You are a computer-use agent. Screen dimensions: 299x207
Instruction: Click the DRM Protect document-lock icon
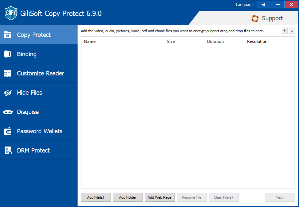(8, 150)
